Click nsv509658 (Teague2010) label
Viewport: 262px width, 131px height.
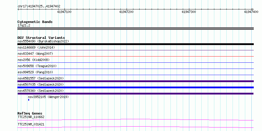point(37,66)
